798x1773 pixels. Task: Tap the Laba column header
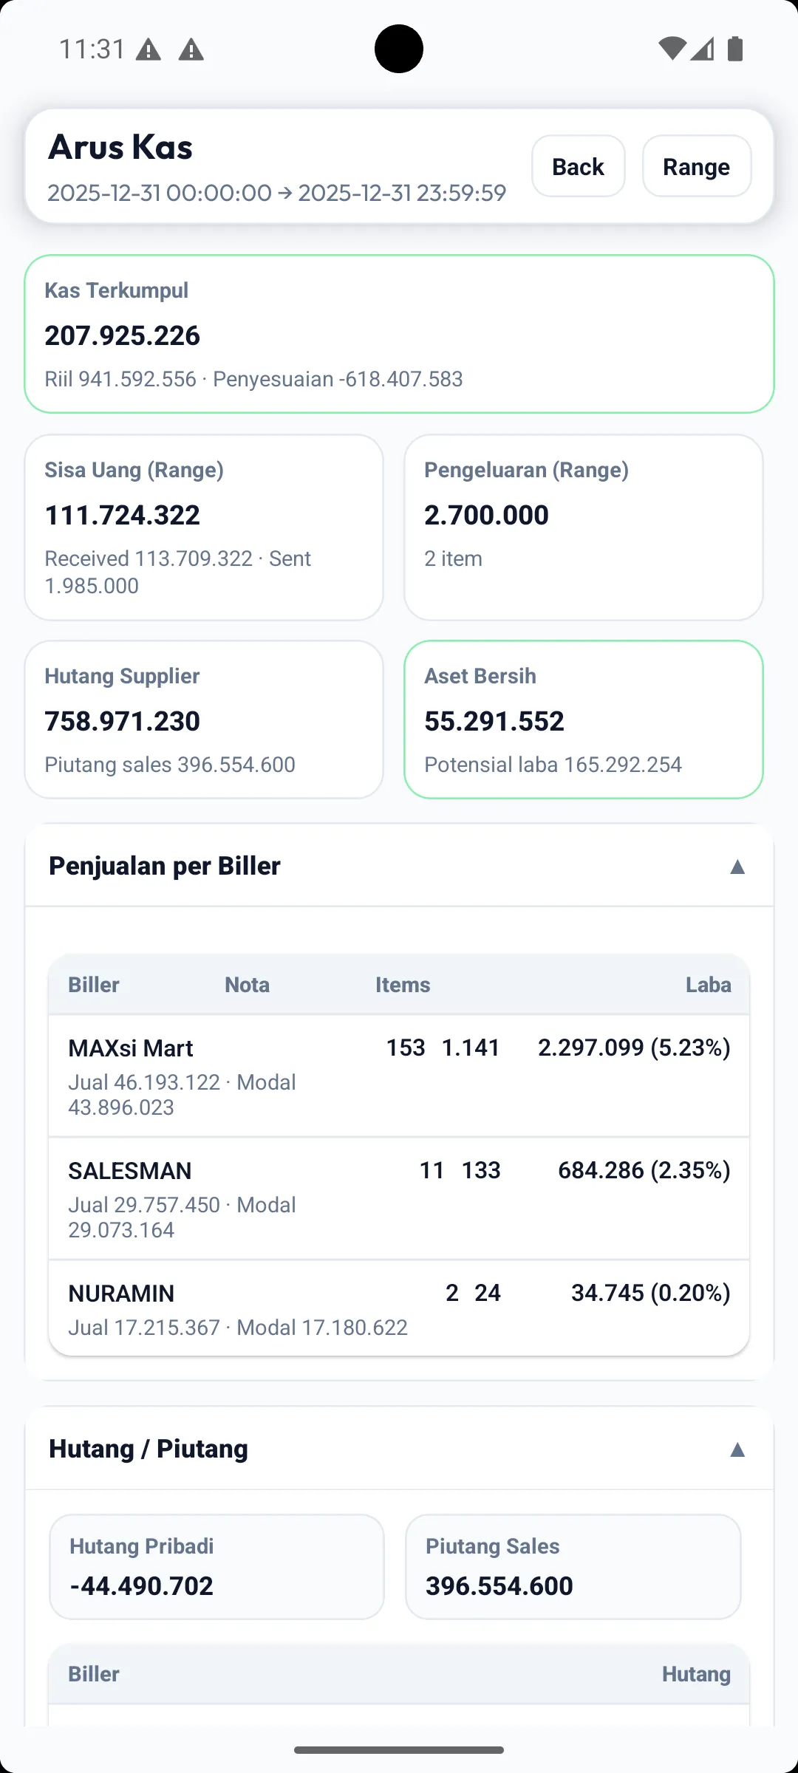click(x=708, y=985)
